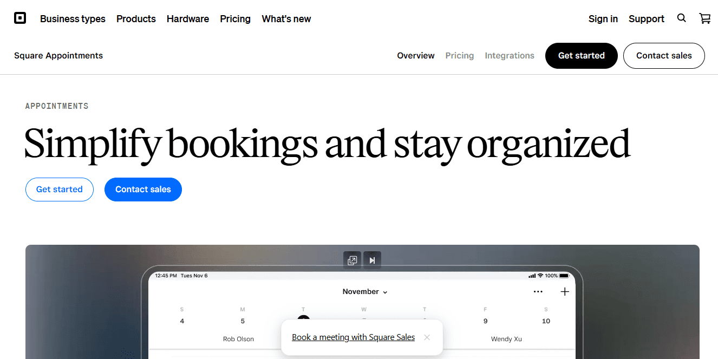Screen dimensions: 718x359
Task: Click the Square Appointments title link
Action: point(58,56)
